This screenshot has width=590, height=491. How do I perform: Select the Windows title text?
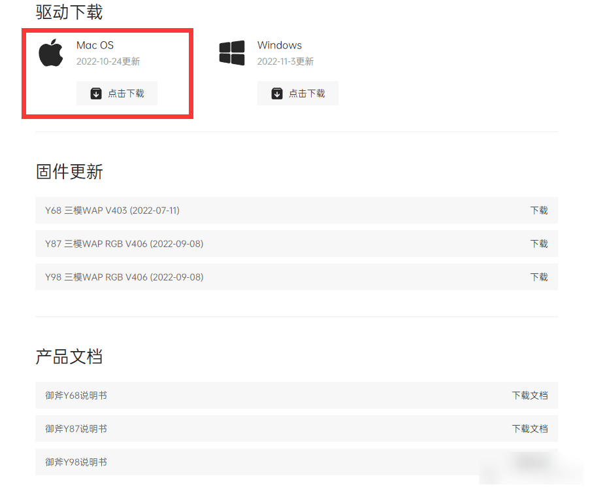tap(279, 45)
